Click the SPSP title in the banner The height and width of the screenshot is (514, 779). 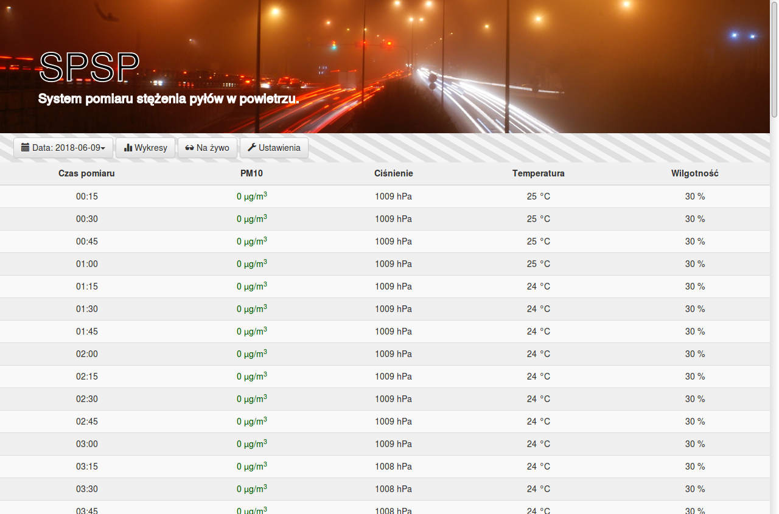pos(89,67)
